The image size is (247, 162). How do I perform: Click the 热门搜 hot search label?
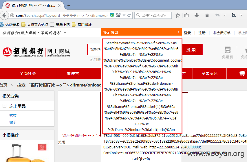(x=95, y=60)
